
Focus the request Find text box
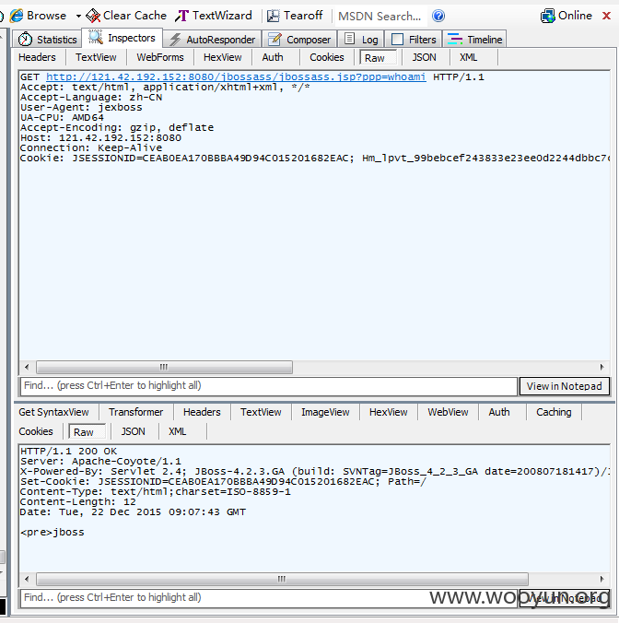point(269,386)
